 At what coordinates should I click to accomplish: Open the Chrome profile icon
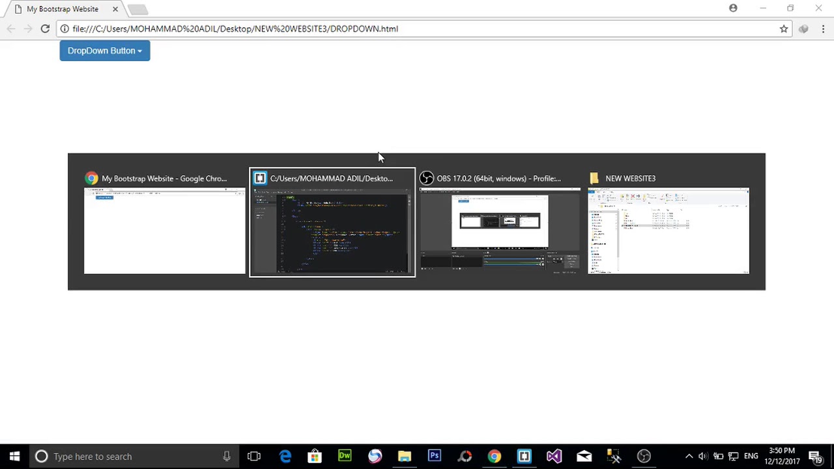[x=733, y=8]
